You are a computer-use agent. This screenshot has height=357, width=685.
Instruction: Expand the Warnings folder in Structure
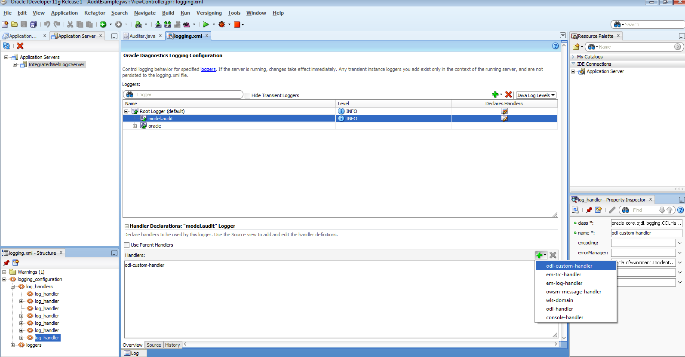pyautogui.click(x=4, y=272)
